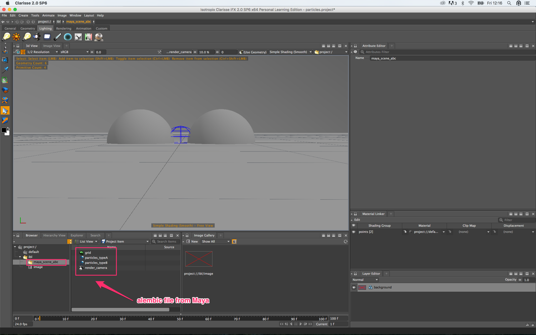Click Edit in Material Linker
Screen dimensions: 536x335
point(357,220)
